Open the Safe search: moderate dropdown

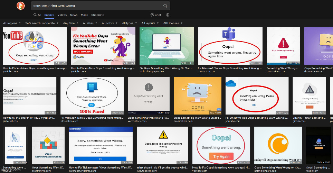tap(42, 23)
